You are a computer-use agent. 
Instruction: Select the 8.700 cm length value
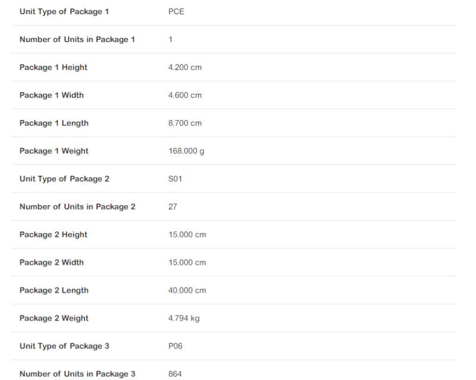tap(185, 123)
